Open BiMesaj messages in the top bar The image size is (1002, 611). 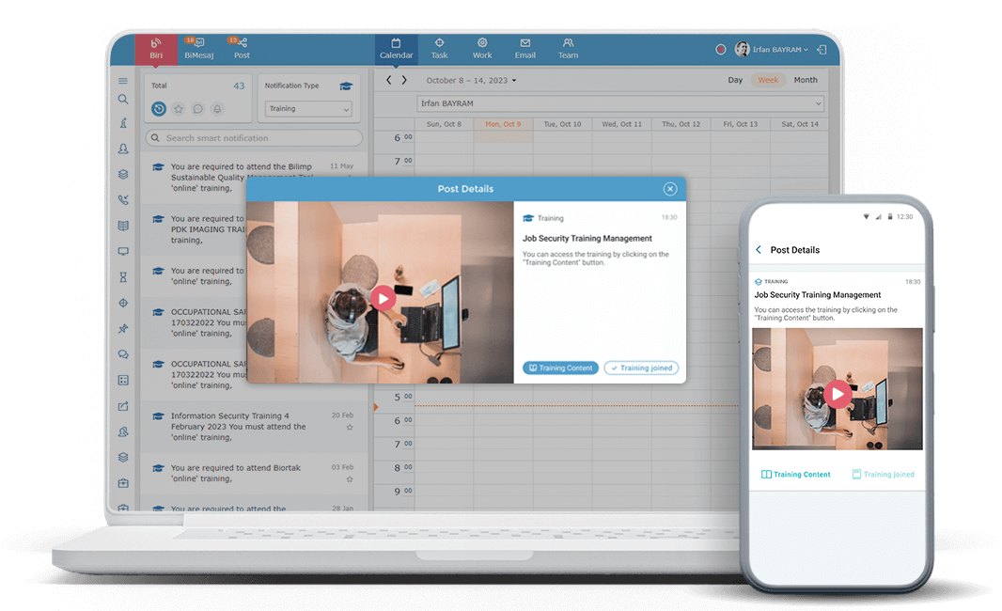click(x=198, y=49)
